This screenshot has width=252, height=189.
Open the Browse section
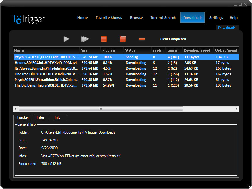tap(136, 18)
